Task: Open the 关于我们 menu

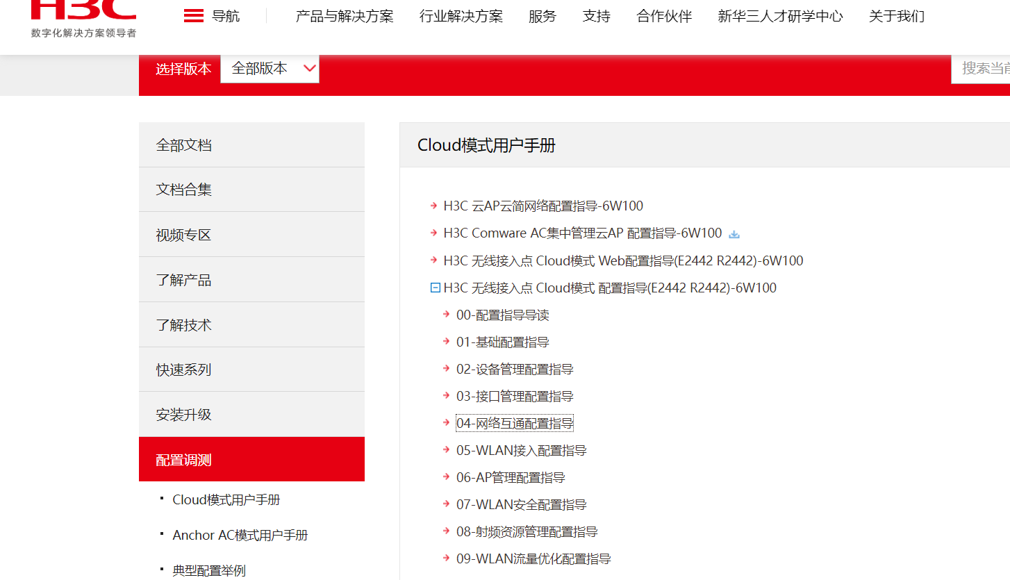Action: [897, 16]
